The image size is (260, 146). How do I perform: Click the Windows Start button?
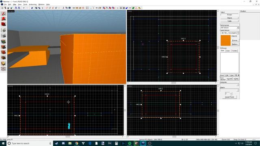click(x=3, y=143)
